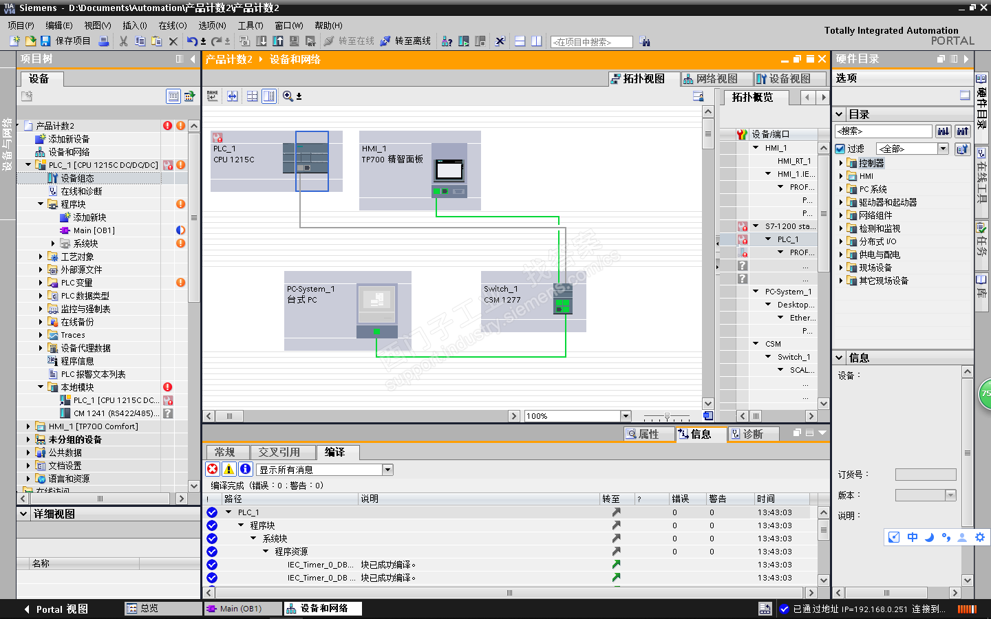Click the warnings filter icon in compile tab
This screenshot has width=991, height=619.
[x=229, y=469]
